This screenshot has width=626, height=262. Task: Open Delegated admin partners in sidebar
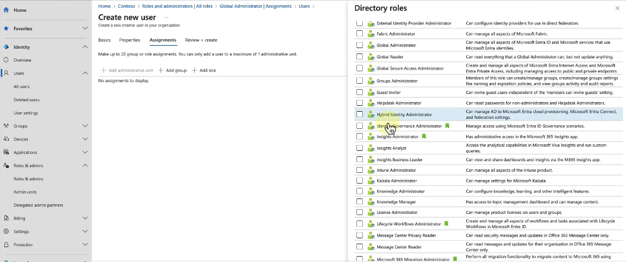(39, 205)
